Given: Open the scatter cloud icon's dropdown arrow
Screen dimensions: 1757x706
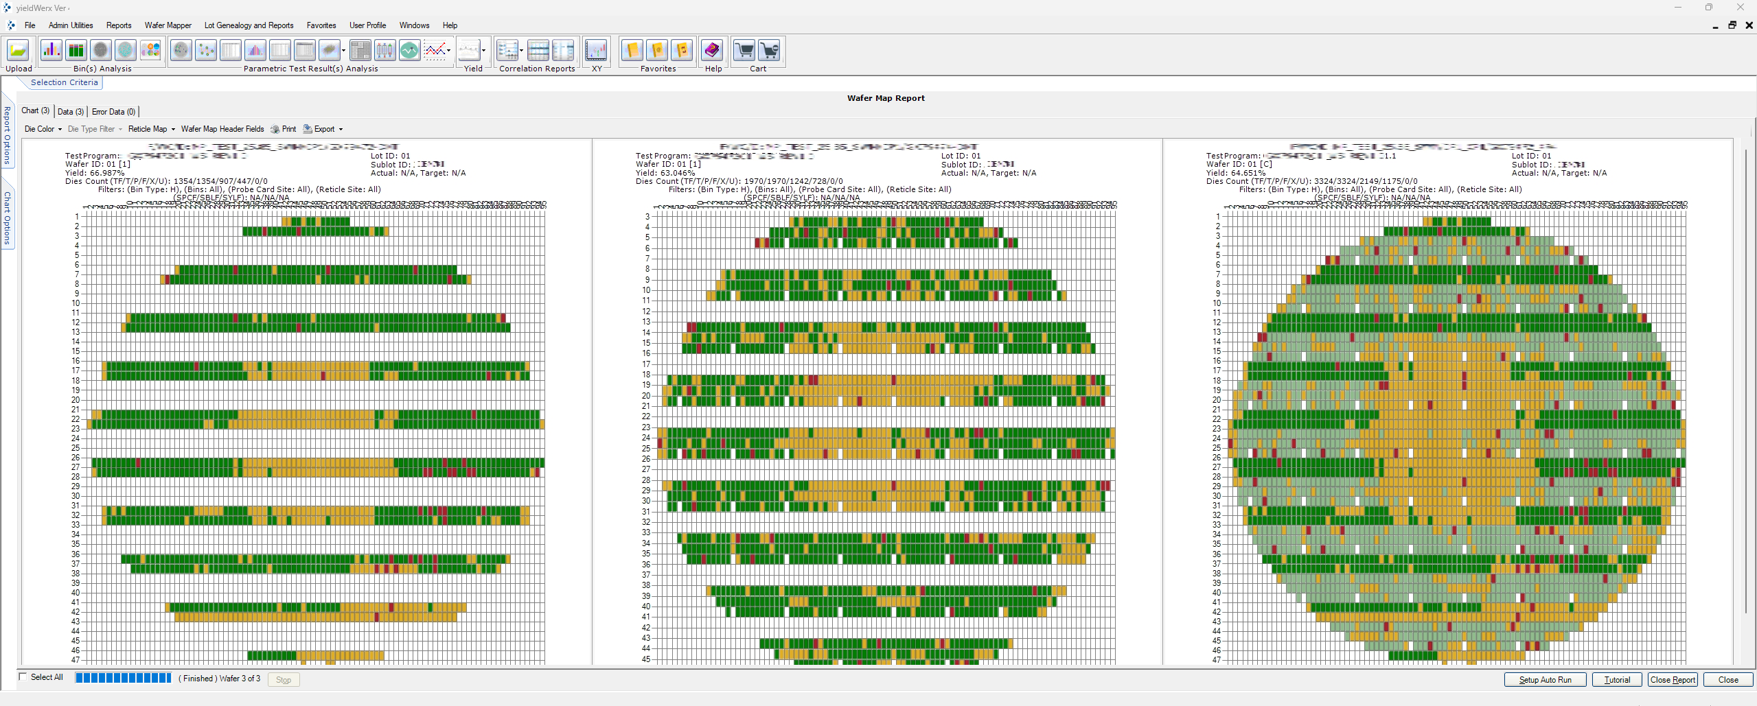Looking at the screenshot, I should tap(344, 50).
